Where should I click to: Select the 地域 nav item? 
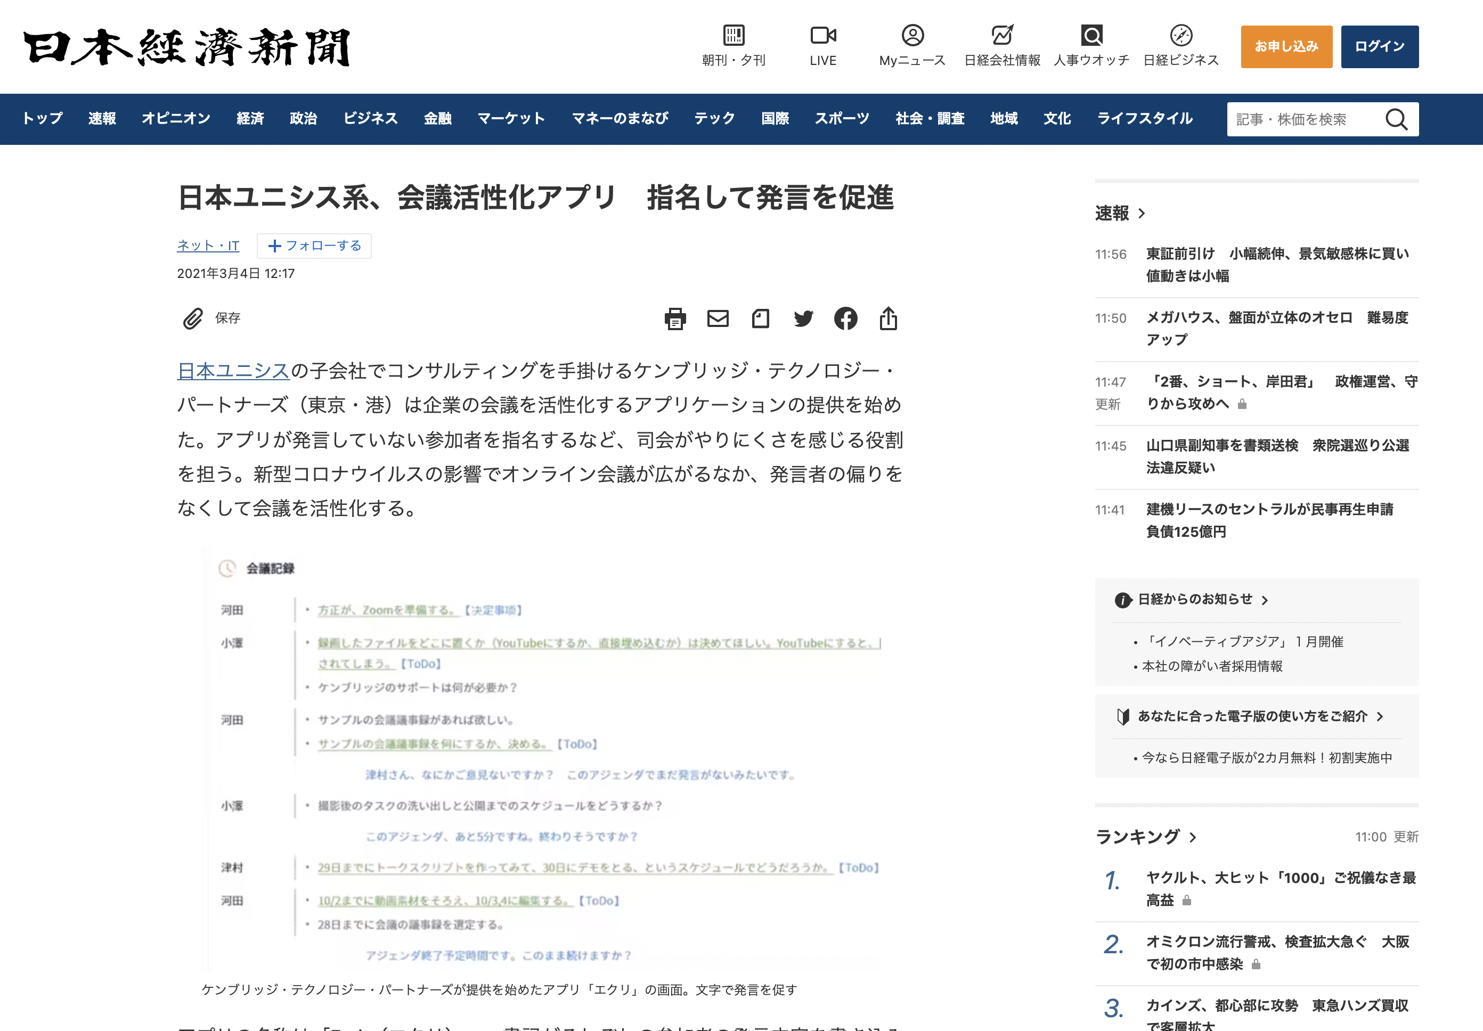click(x=1004, y=119)
